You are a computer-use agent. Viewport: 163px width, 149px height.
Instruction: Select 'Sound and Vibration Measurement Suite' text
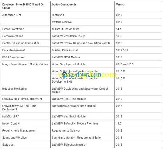tap(76, 138)
